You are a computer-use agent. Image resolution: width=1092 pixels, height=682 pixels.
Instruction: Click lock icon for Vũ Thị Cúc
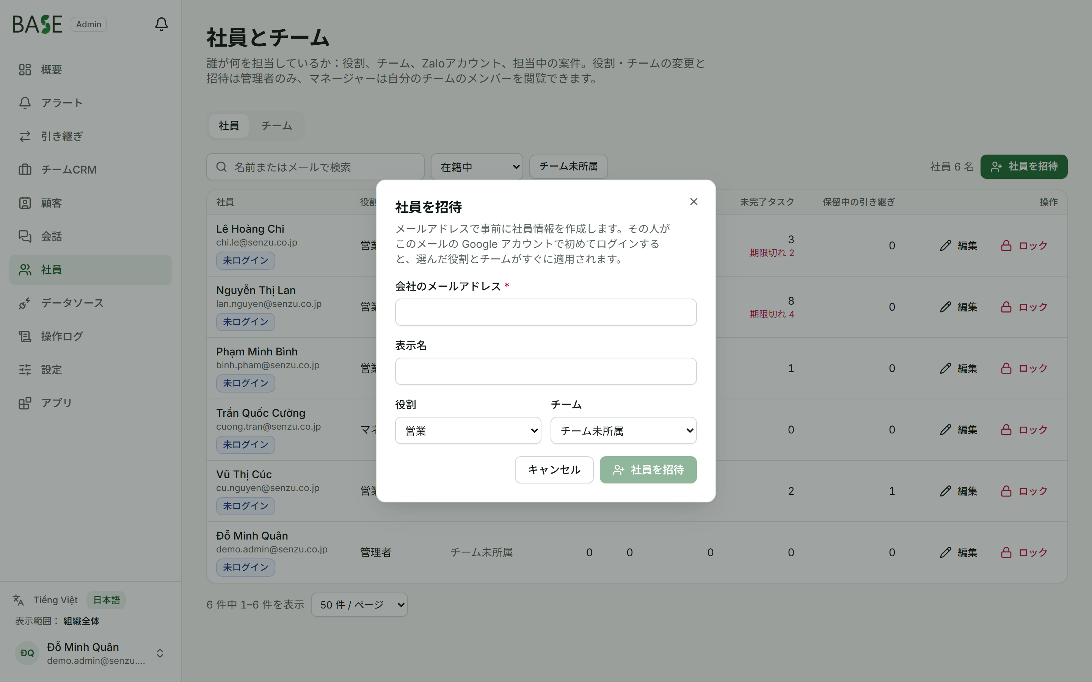pos(1006,491)
